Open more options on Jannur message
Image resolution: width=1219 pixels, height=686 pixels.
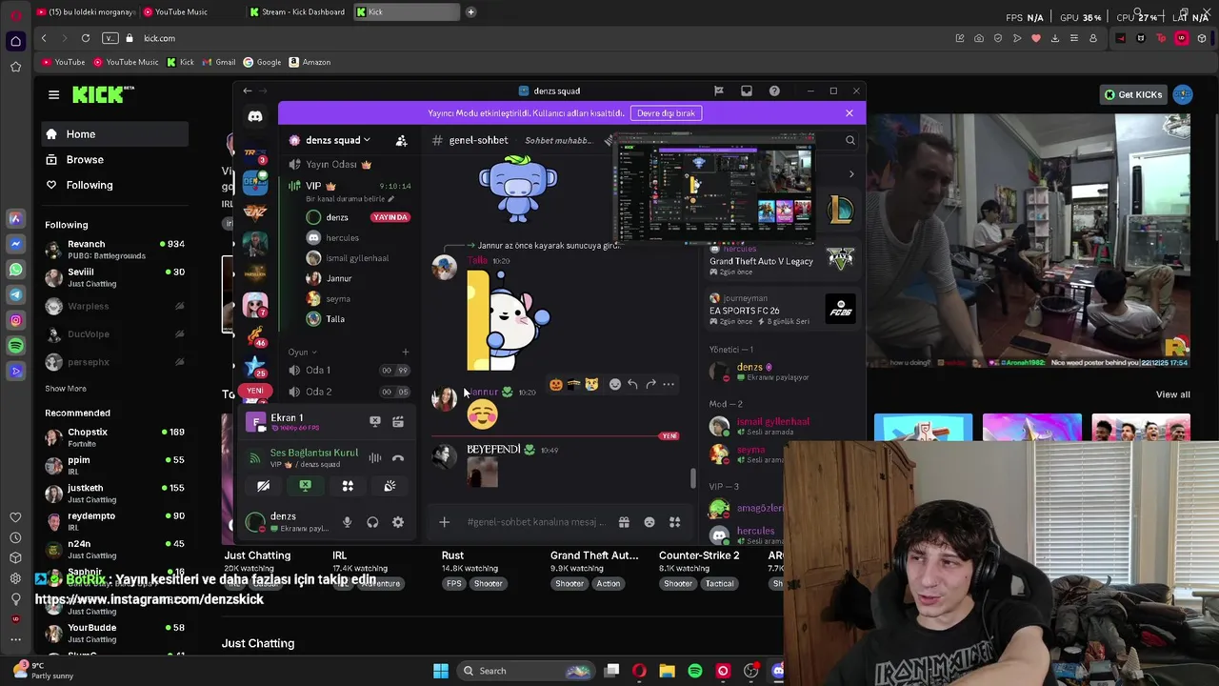[669, 384]
